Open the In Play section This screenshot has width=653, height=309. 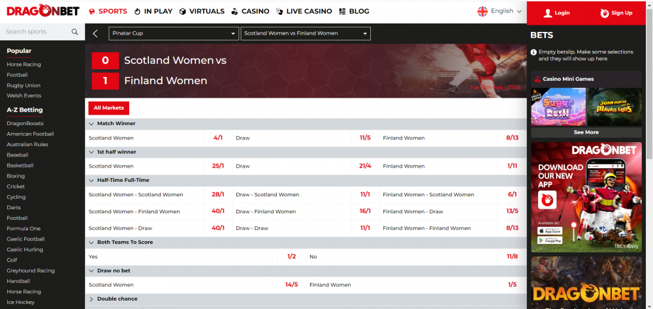click(x=153, y=12)
